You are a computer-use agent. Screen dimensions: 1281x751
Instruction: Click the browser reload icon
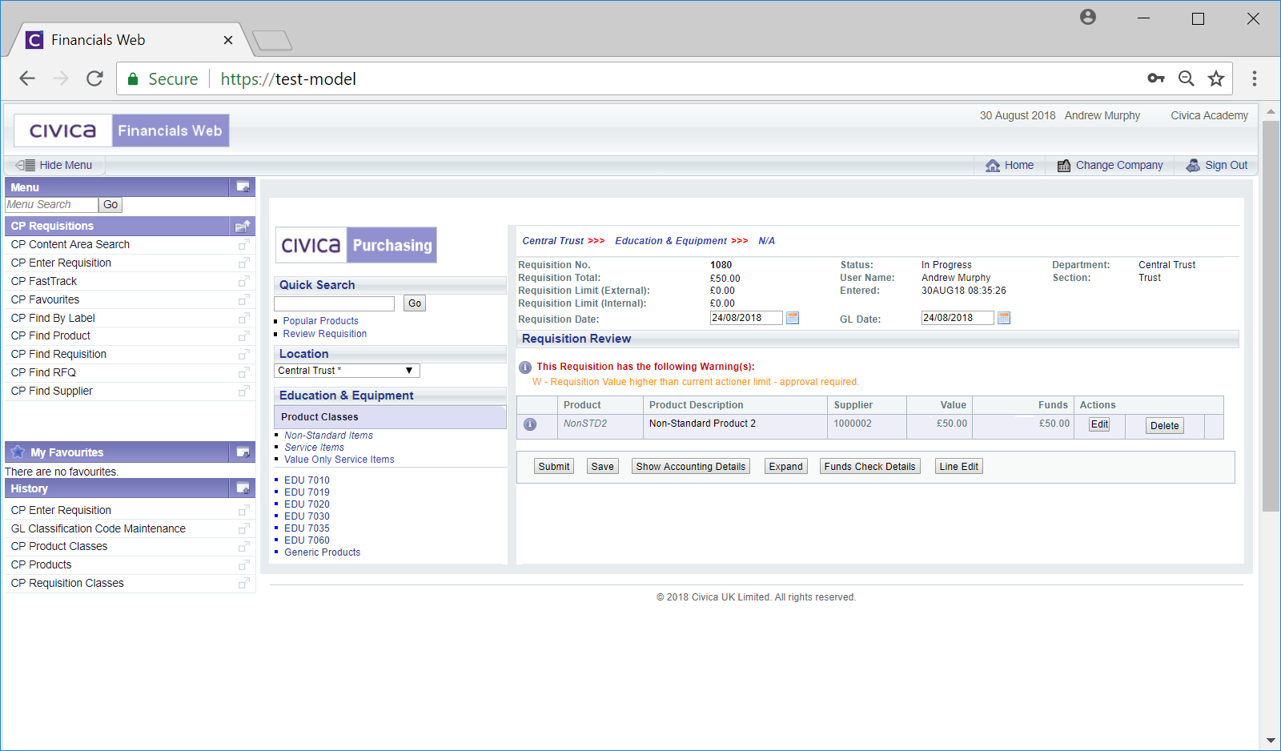tap(94, 78)
